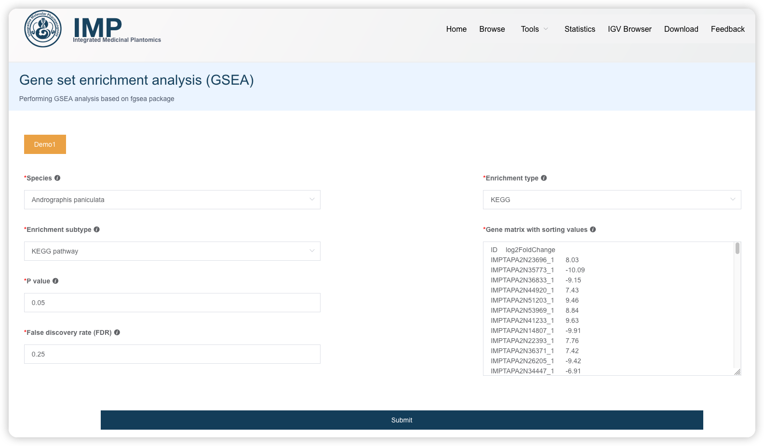The width and height of the screenshot is (764, 446).
Task: Focus the P value input field
Action: tap(172, 303)
